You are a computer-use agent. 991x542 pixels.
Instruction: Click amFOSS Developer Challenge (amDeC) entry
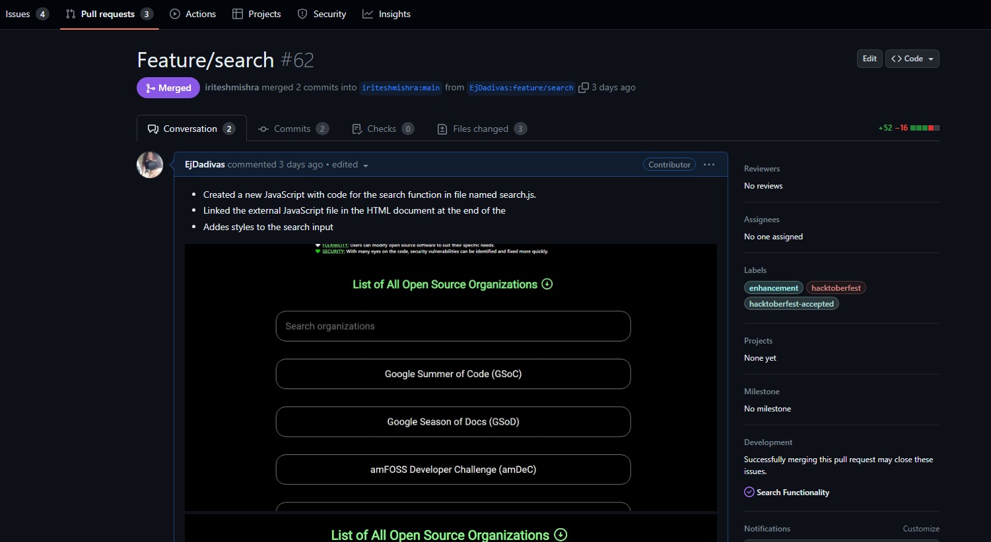point(453,469)
